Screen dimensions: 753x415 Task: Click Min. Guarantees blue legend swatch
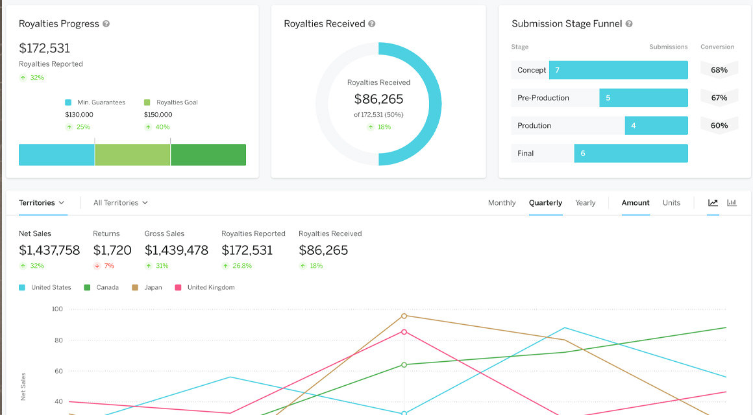[x=68, y=102]
